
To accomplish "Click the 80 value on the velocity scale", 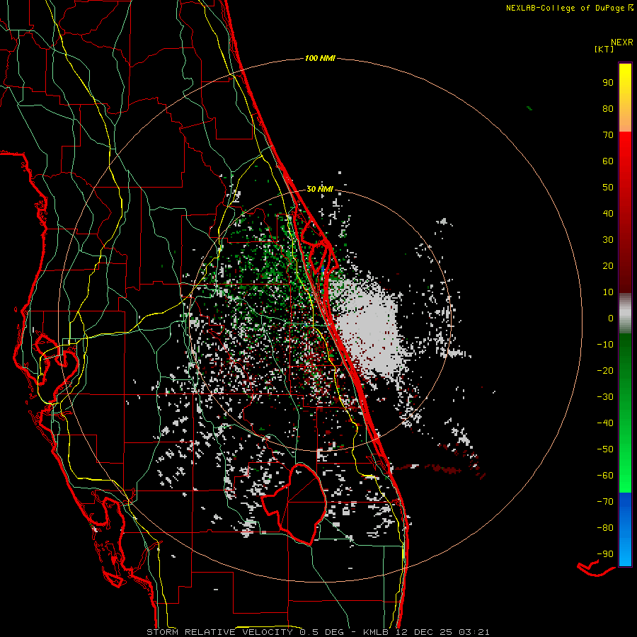I will click(608, 109).
